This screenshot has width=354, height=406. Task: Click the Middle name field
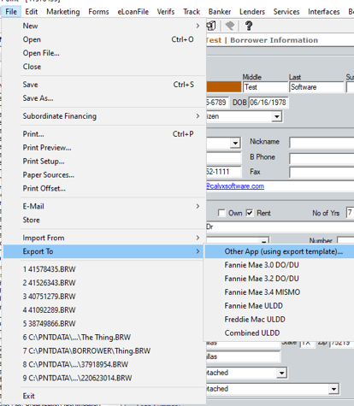[265, 87]
